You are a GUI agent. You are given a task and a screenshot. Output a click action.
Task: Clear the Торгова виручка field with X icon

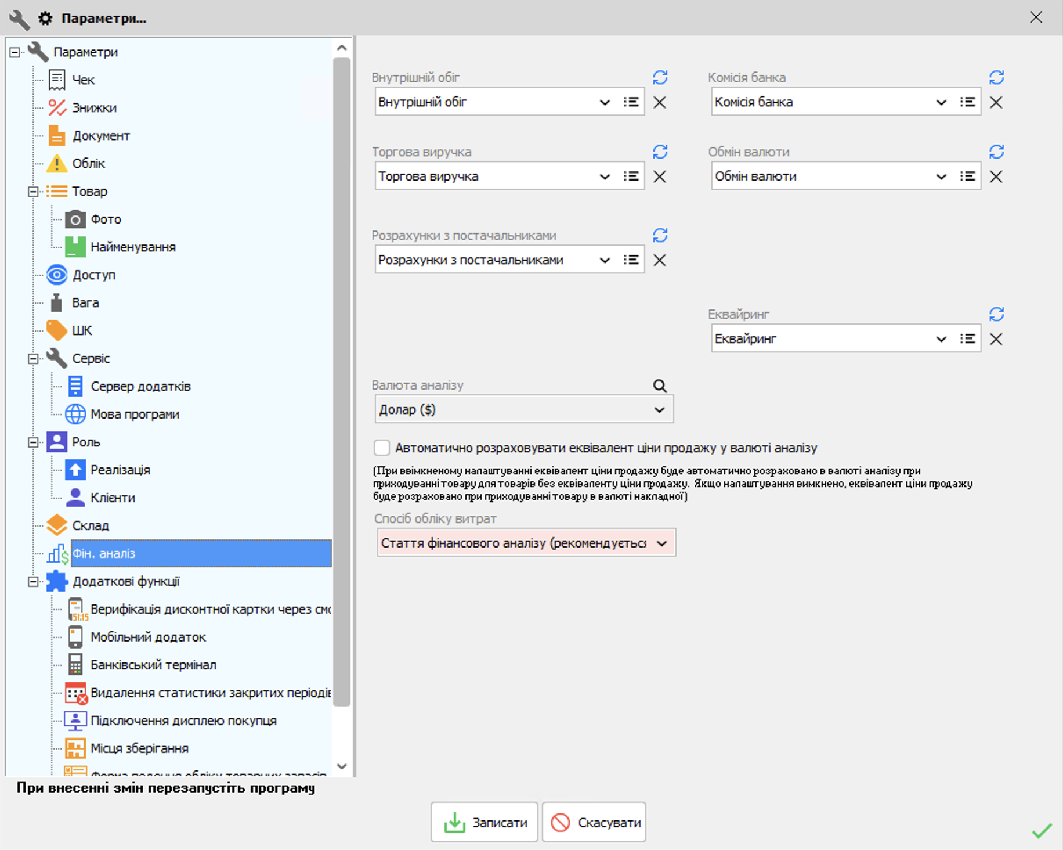(660, 177)
